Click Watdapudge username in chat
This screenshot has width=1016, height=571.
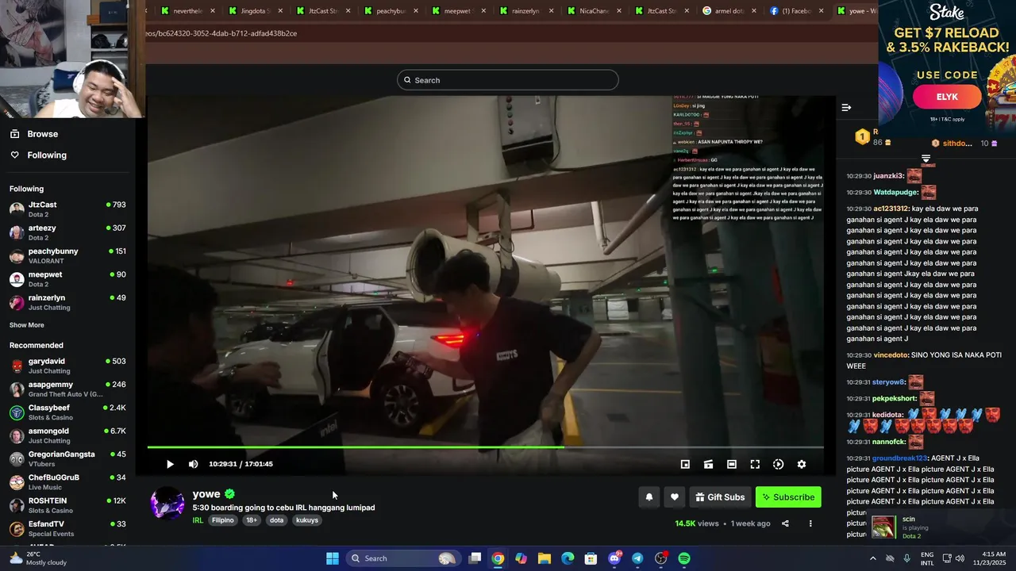(x=895, y=192)
